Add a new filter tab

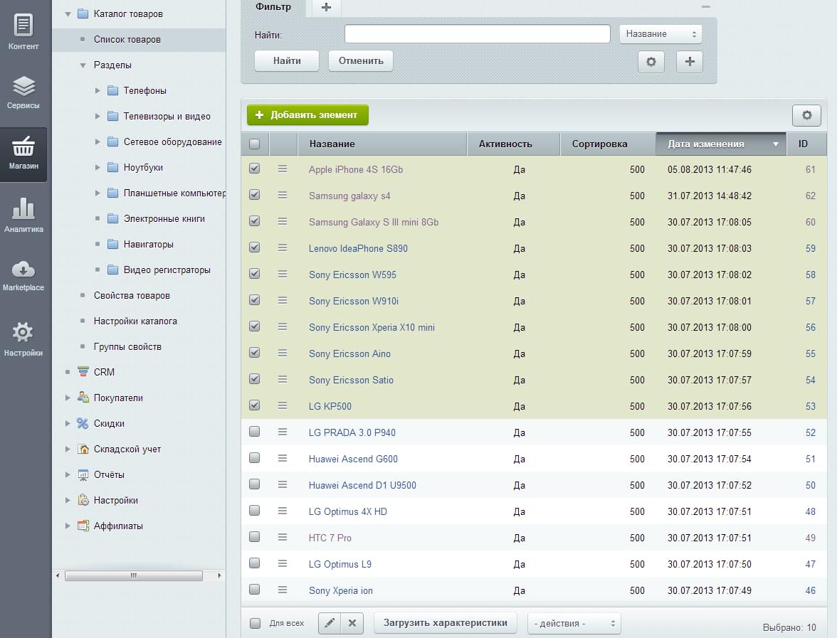(326, 7)
